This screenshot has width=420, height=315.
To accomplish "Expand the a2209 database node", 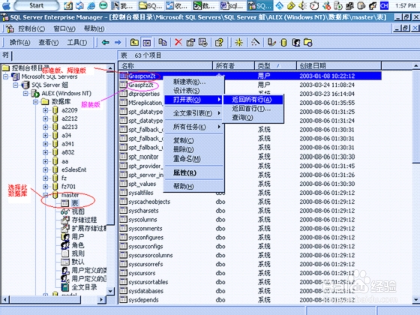I will tap(45, 110).
